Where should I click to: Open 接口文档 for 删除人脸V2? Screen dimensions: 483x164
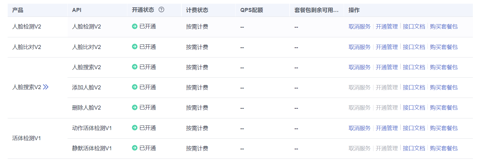coord(414,108)
